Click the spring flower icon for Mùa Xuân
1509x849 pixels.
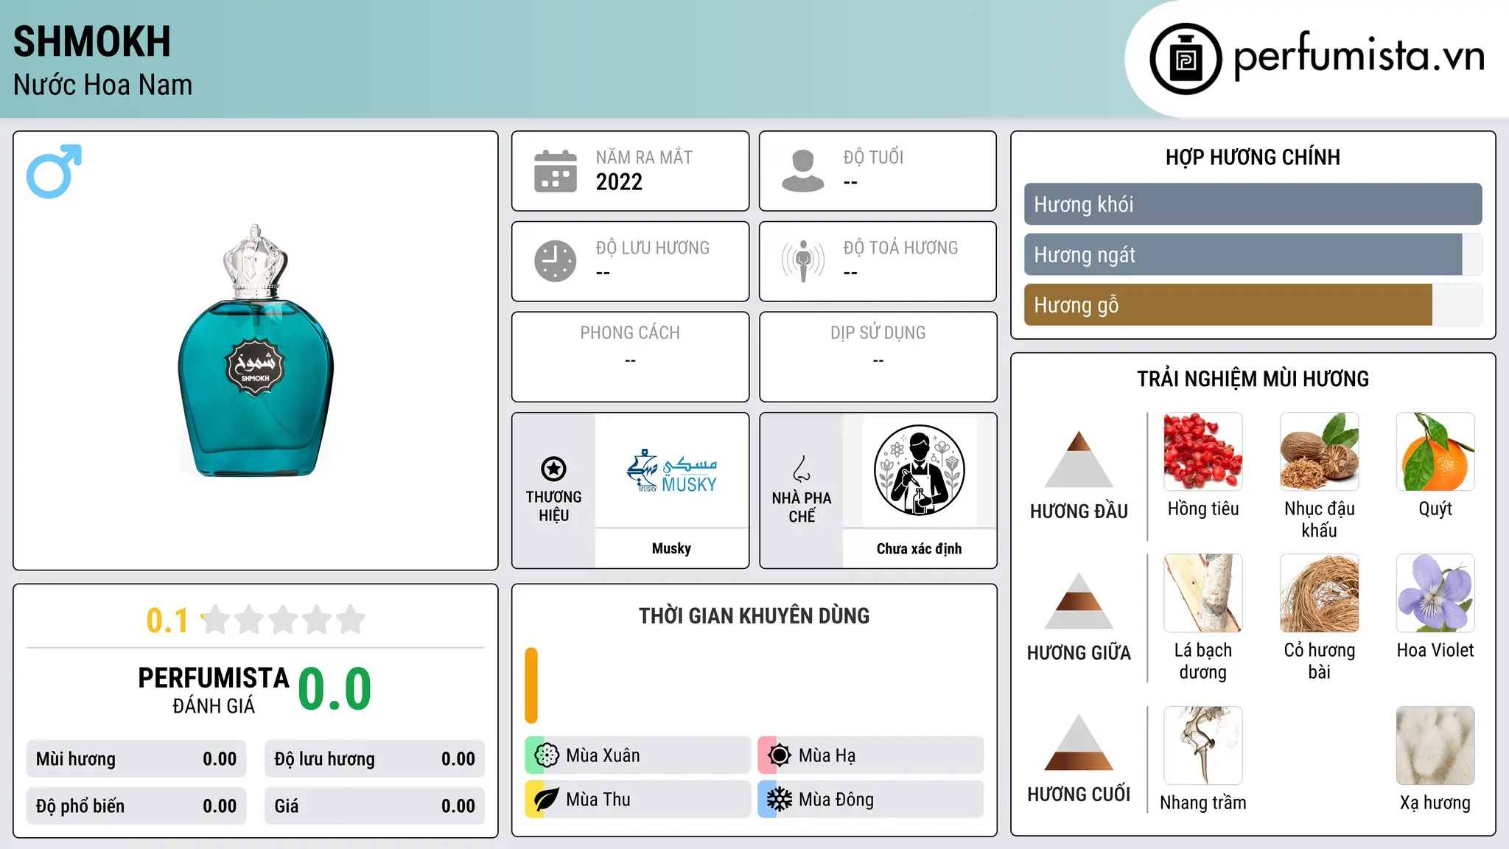click(x=546, y=755)
